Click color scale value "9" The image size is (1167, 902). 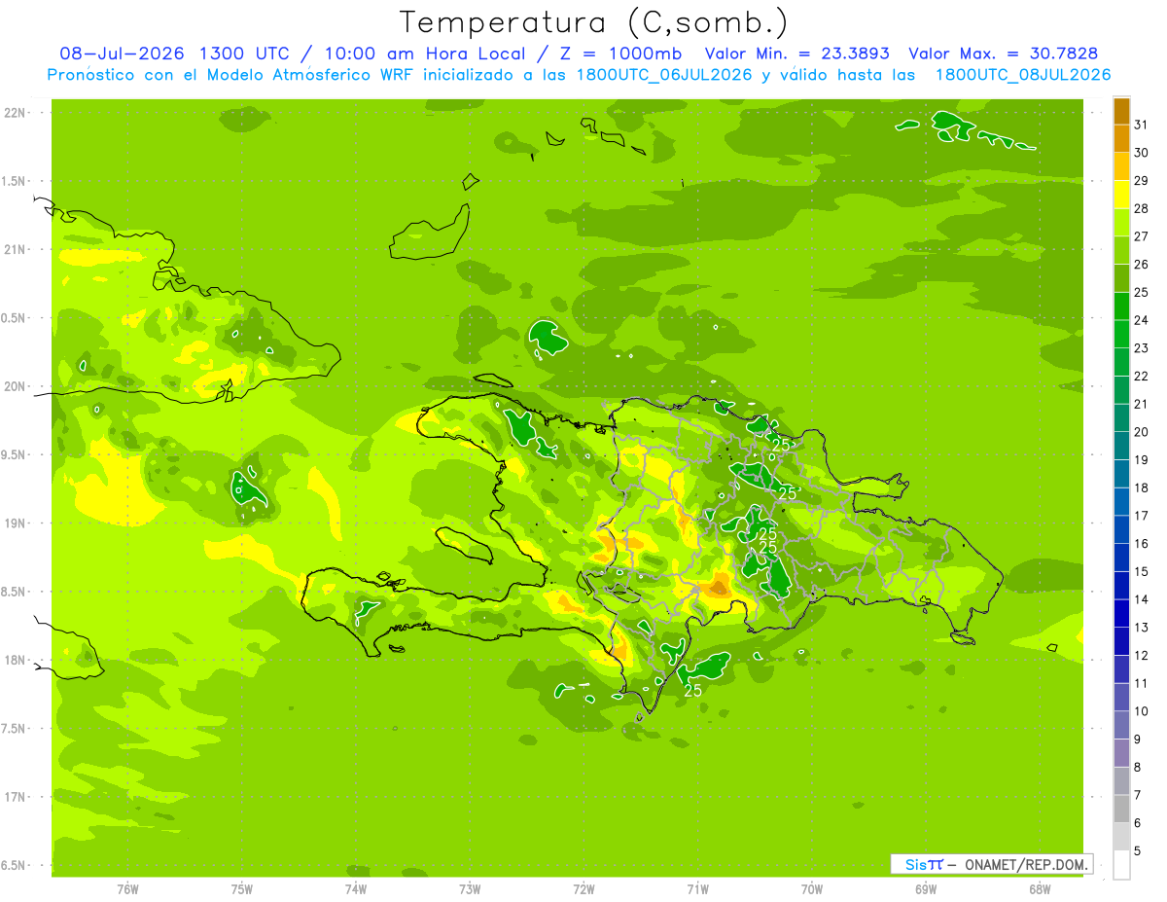coord(1139,740)
